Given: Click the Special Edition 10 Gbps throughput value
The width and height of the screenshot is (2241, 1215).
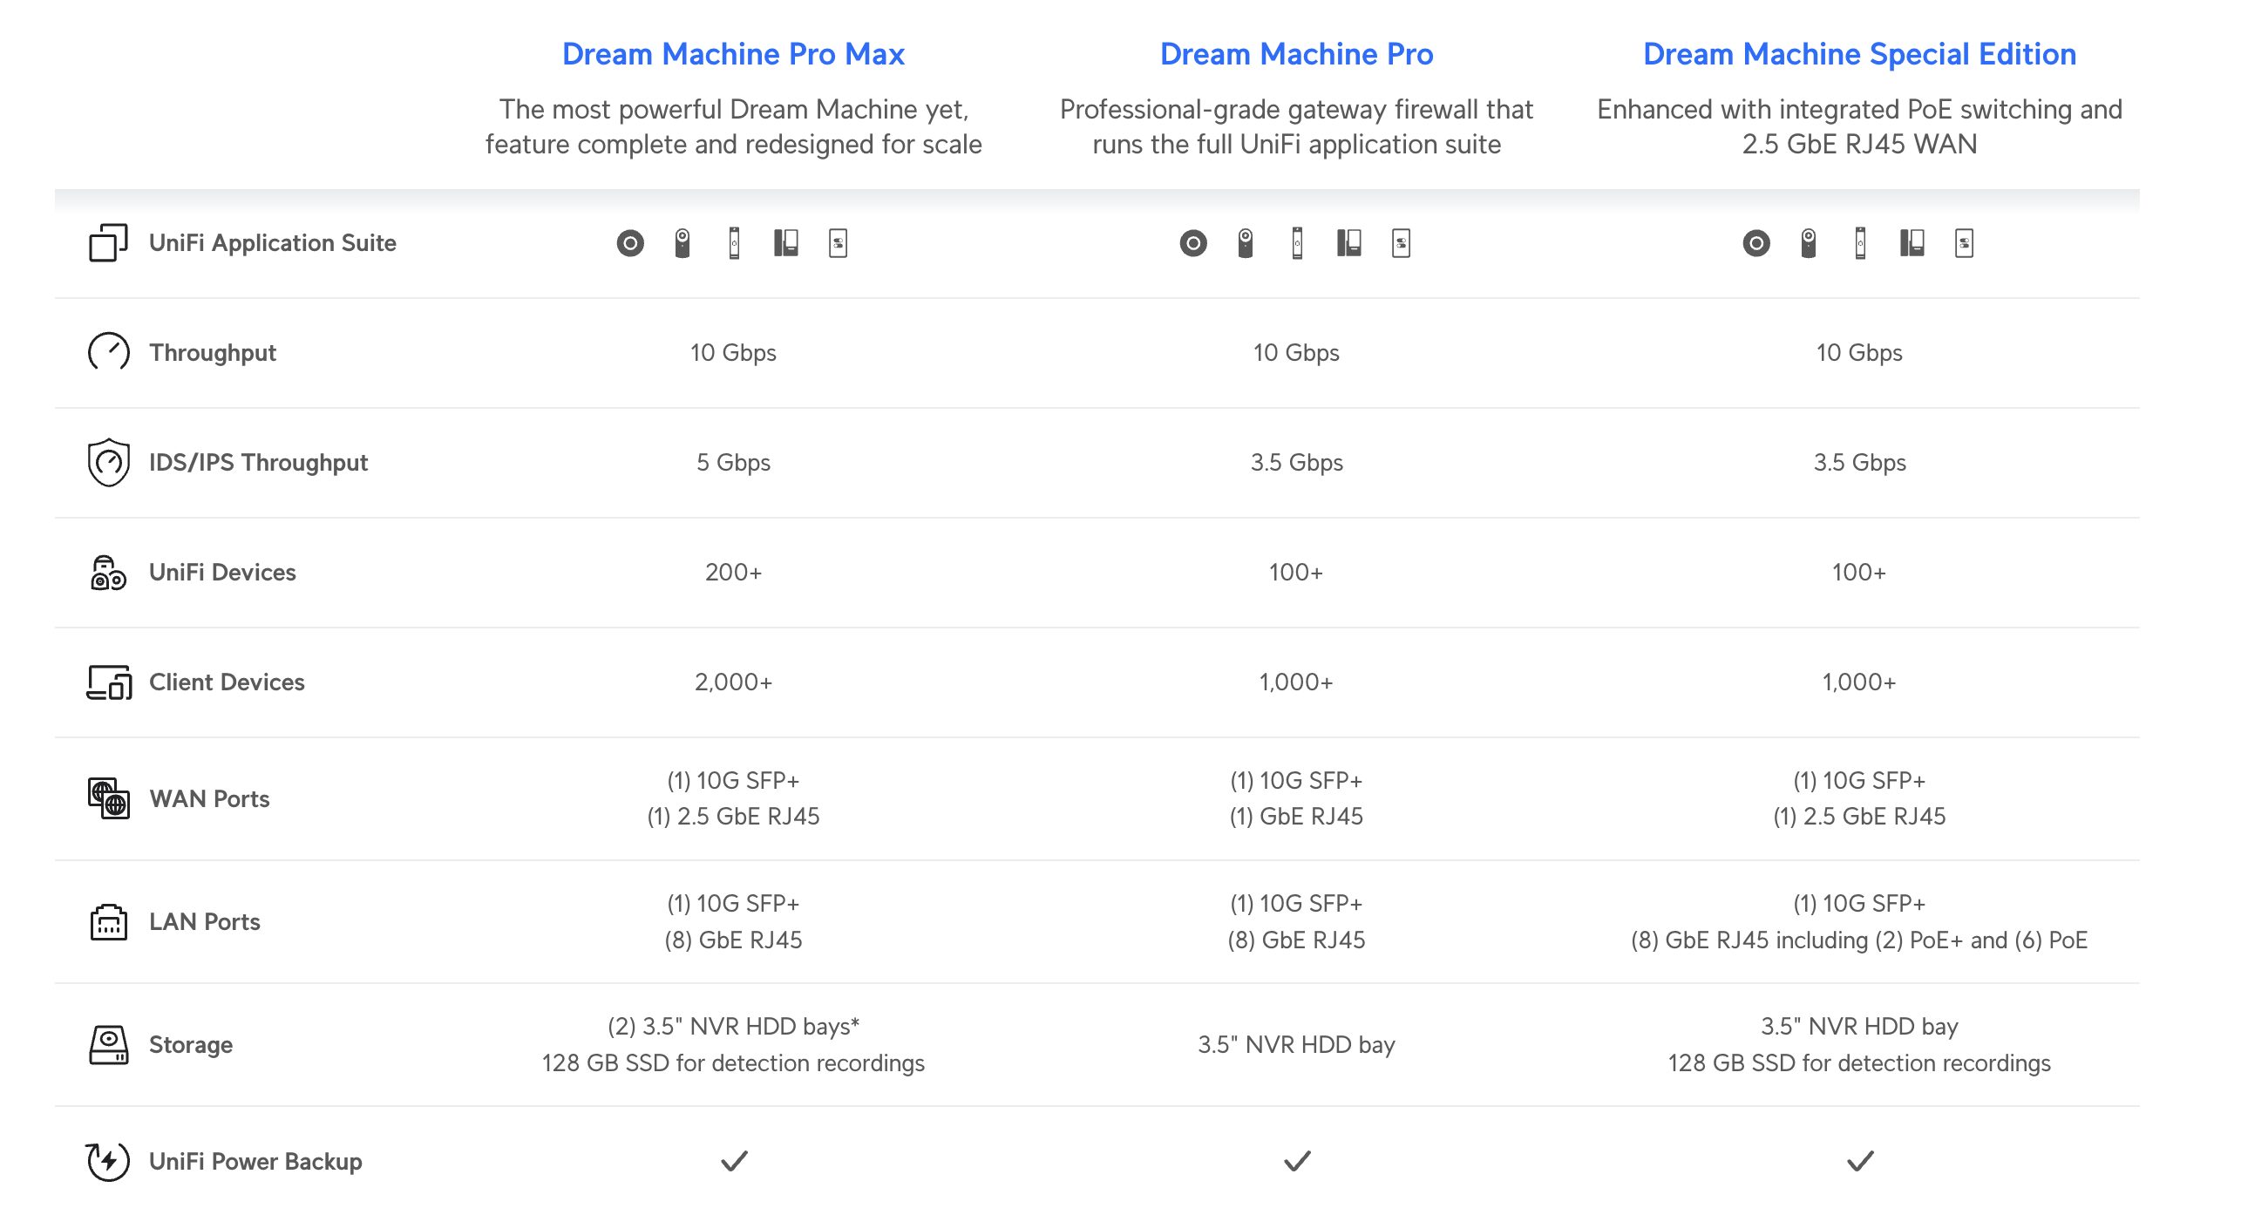Looking at the screenshot, I should point(1859,353).
